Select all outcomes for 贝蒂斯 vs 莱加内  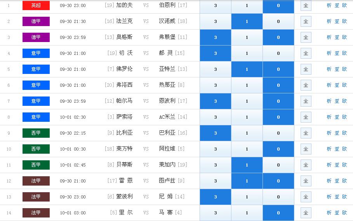(x=306, y=165)
